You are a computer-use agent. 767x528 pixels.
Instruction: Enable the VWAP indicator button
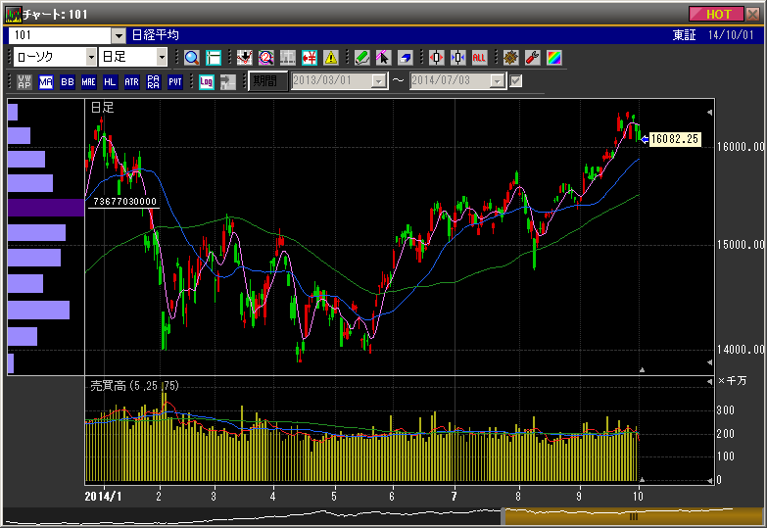pyautogui.click(x=24, y=81)
